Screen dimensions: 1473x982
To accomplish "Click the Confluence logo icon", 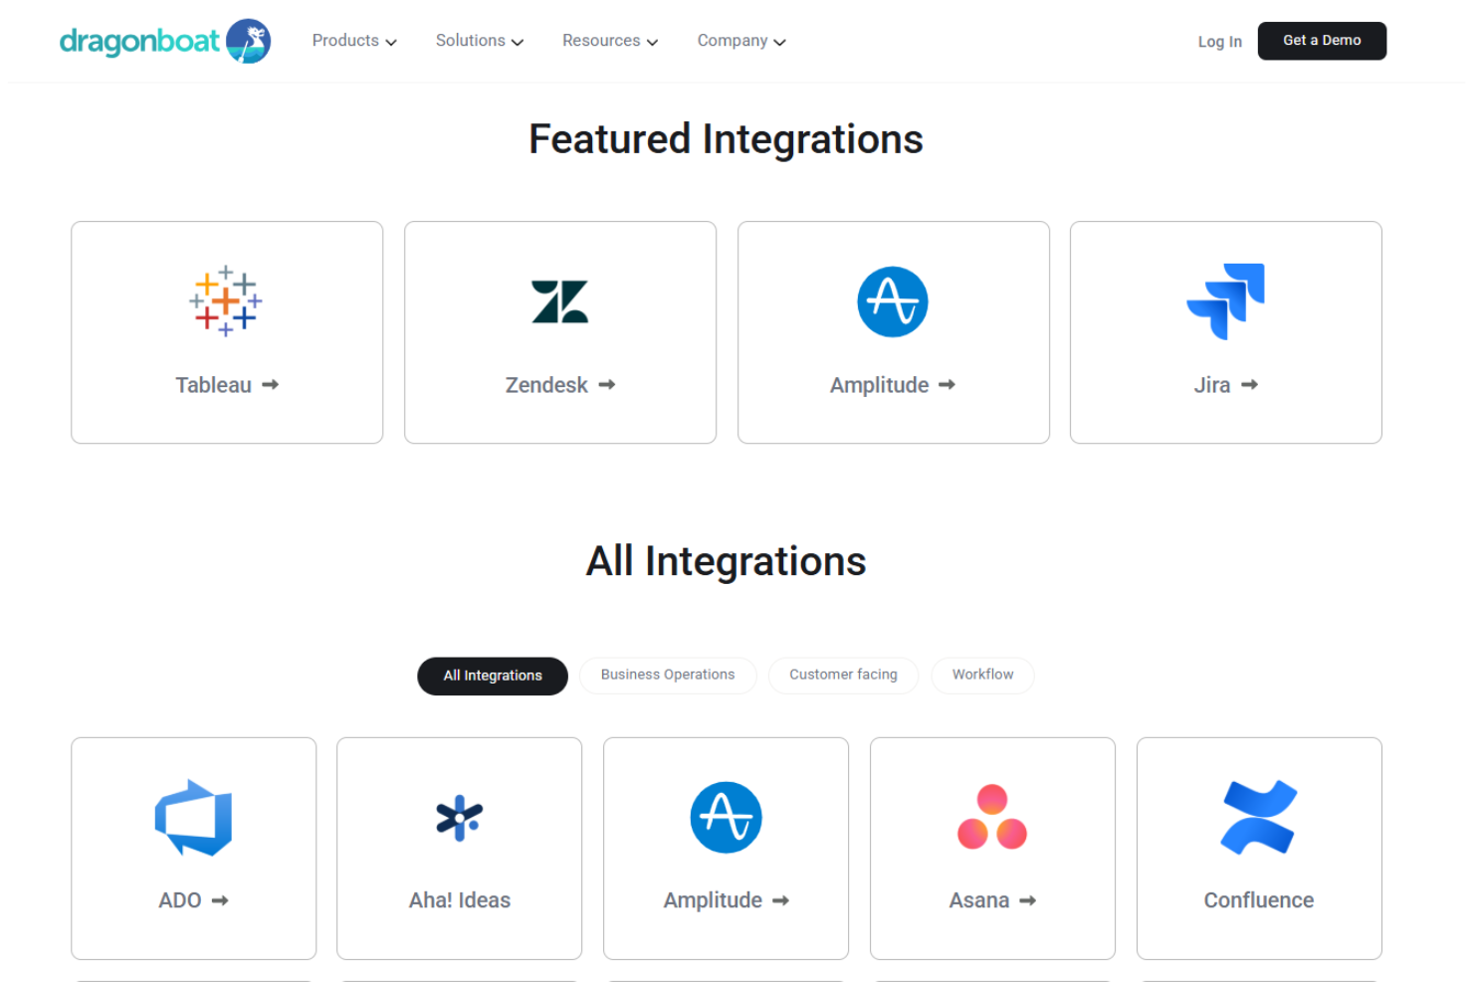I will pos(1259,817).
